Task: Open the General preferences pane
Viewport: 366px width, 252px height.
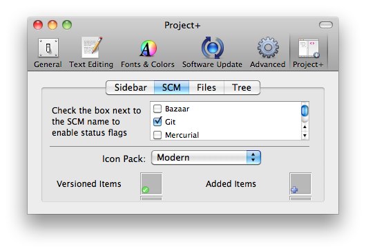Action: (48, 53)
